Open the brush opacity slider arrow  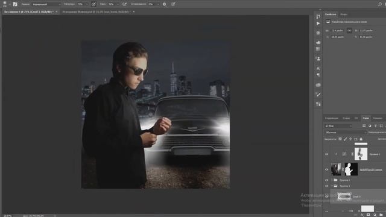(87, 4)
